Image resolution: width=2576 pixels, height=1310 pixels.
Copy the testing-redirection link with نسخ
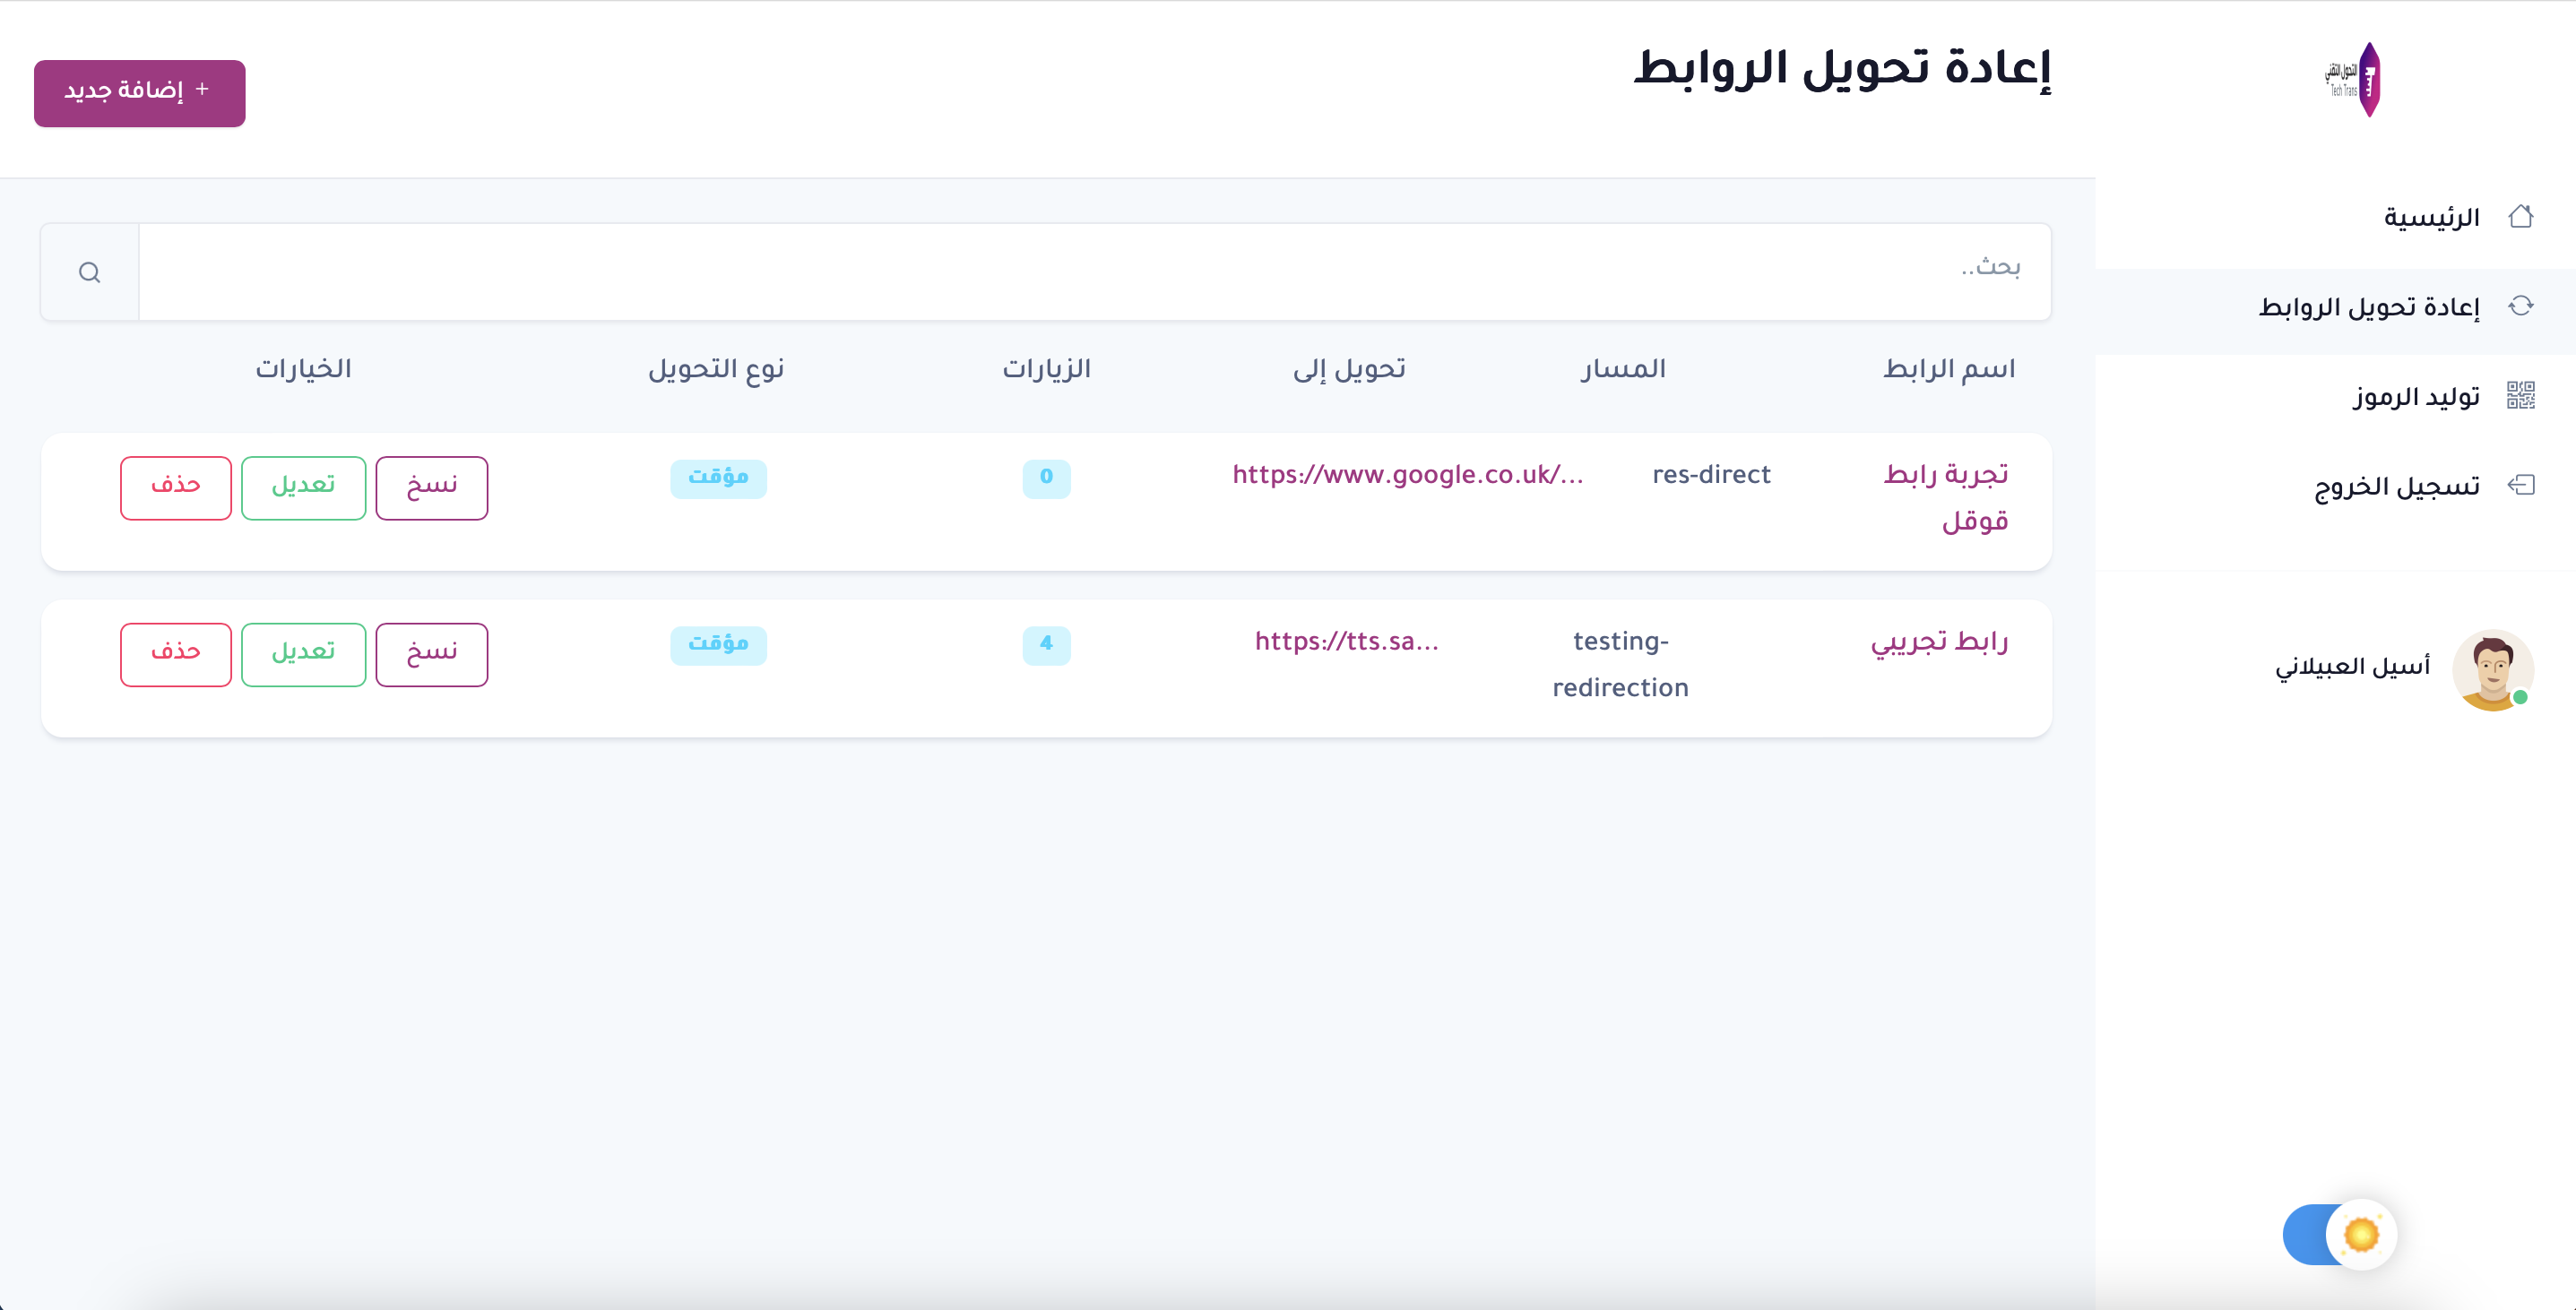431,654
